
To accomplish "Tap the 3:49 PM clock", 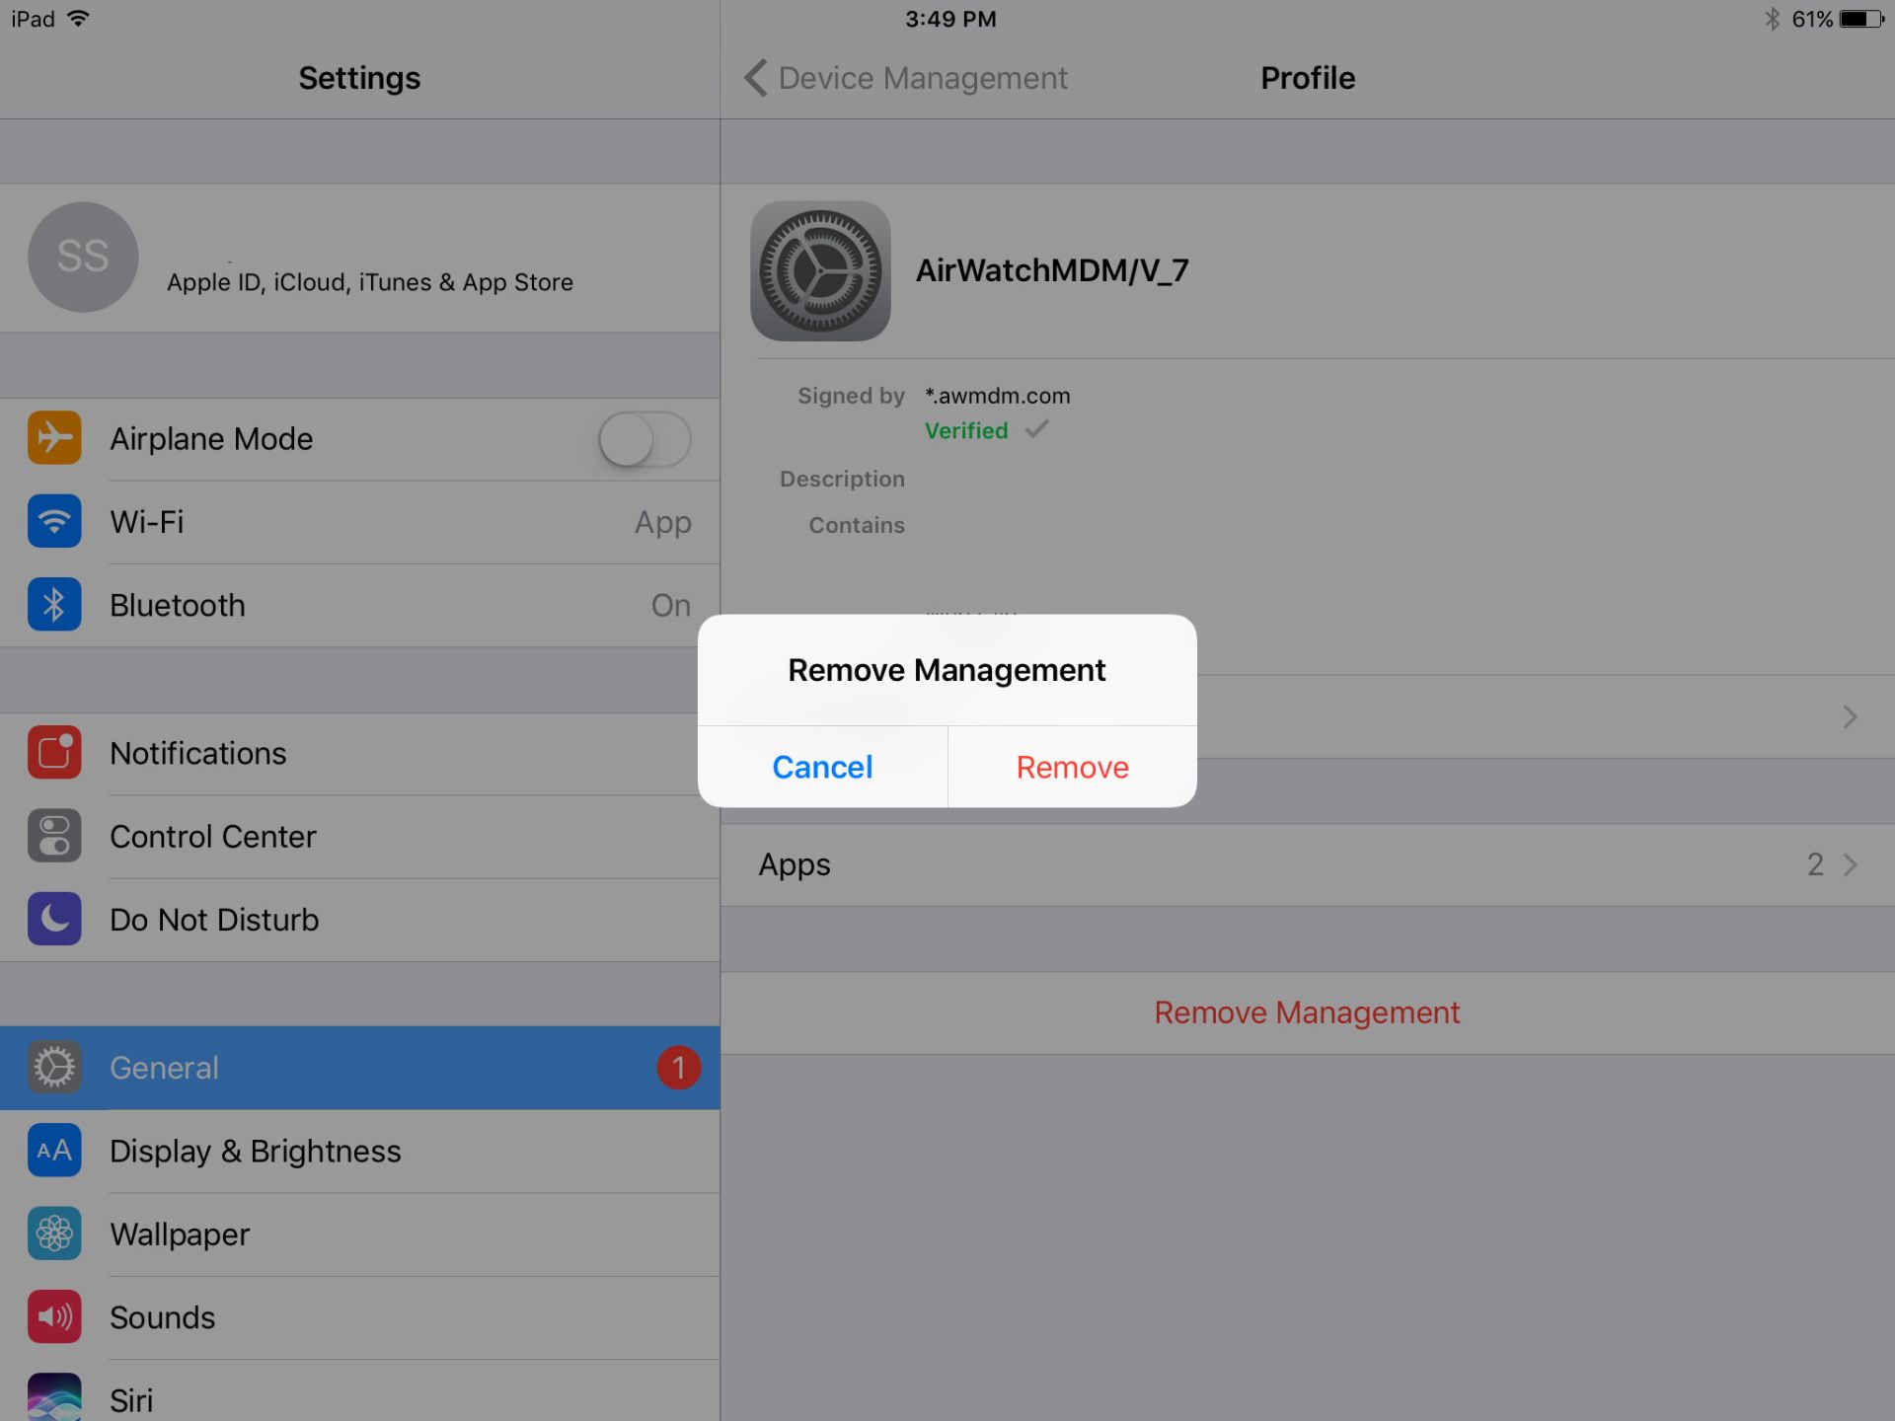I will (x=950, y=19).
